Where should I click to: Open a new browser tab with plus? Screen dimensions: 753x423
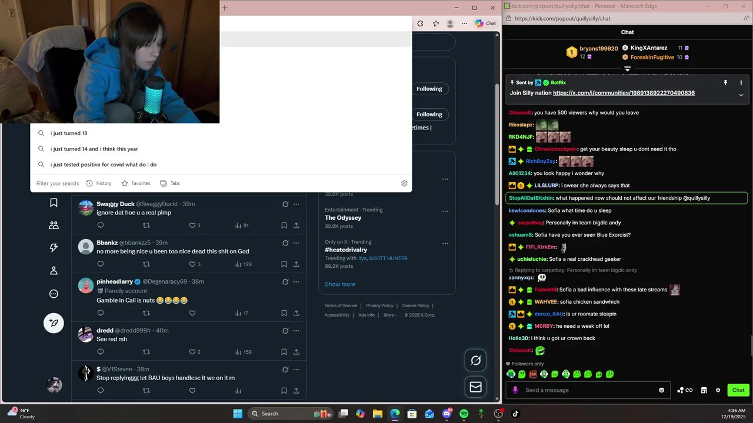225,8
